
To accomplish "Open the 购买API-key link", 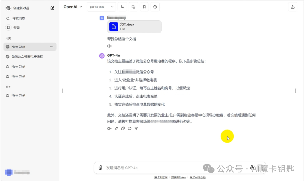I will pyautogui.click(x=178, y=177).
